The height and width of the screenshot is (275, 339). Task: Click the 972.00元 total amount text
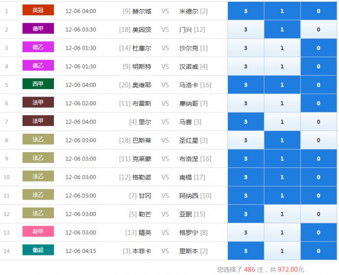pos(291,270)
